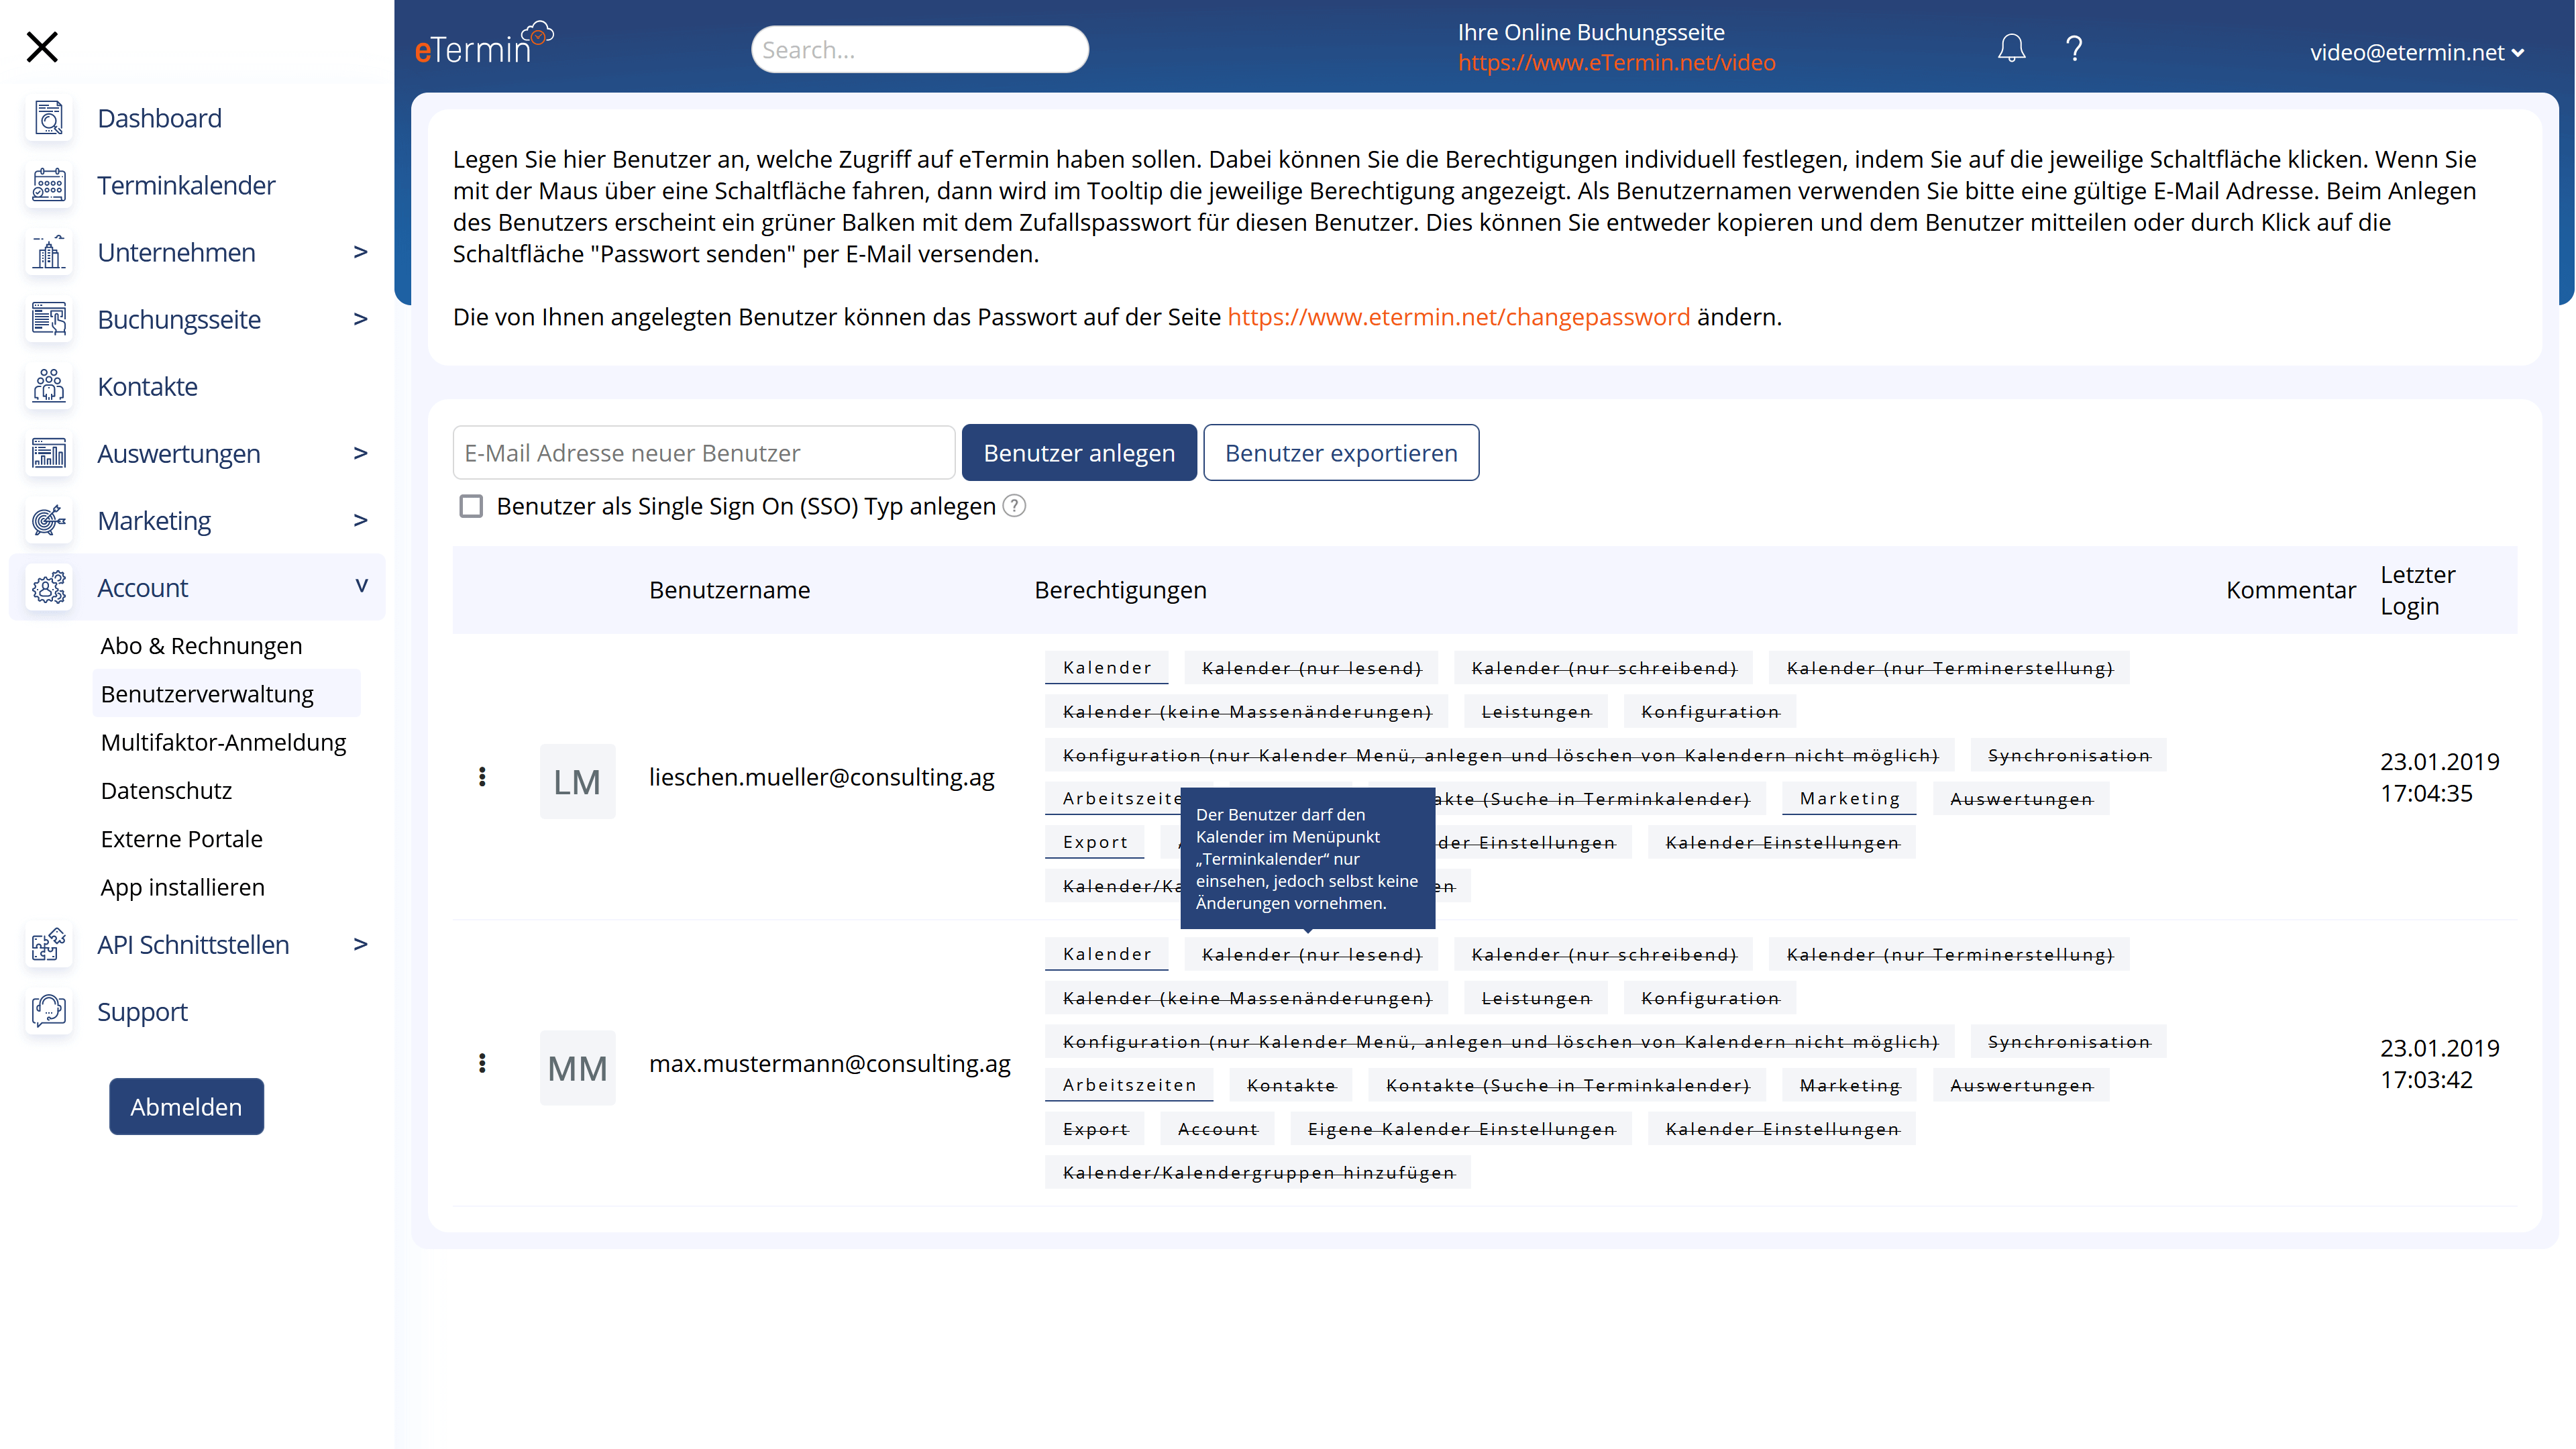The height and width of the screenshot is (1449, 2576).
Task: Toggle Kalender (nur schreibend) for lieschen.mueller
Action: point(1603,667)
